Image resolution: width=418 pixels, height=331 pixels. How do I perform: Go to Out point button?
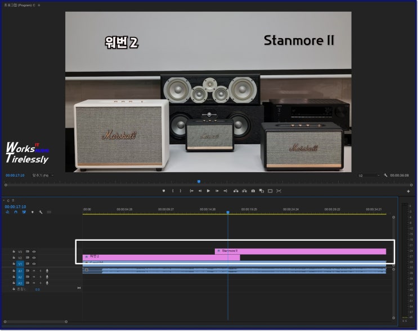click(225, 191)
